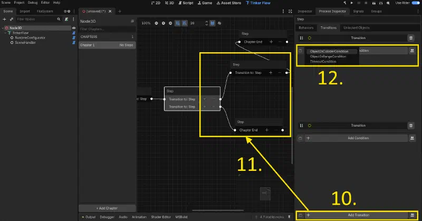
Task: Open the script attached to RuntimeConfigurator
Action: [74, 37]
